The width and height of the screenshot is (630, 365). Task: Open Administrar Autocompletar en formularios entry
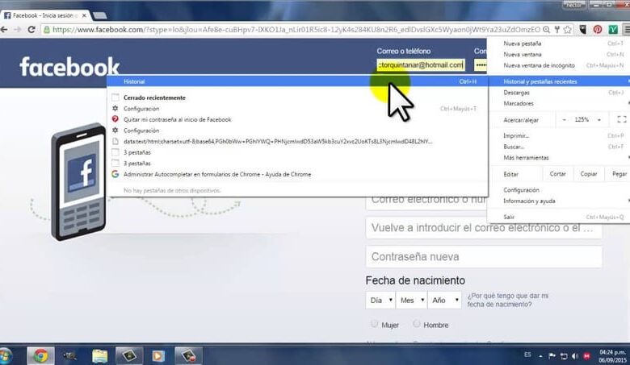pos(297,174)
